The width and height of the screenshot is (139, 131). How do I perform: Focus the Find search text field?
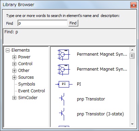[43, 23]
